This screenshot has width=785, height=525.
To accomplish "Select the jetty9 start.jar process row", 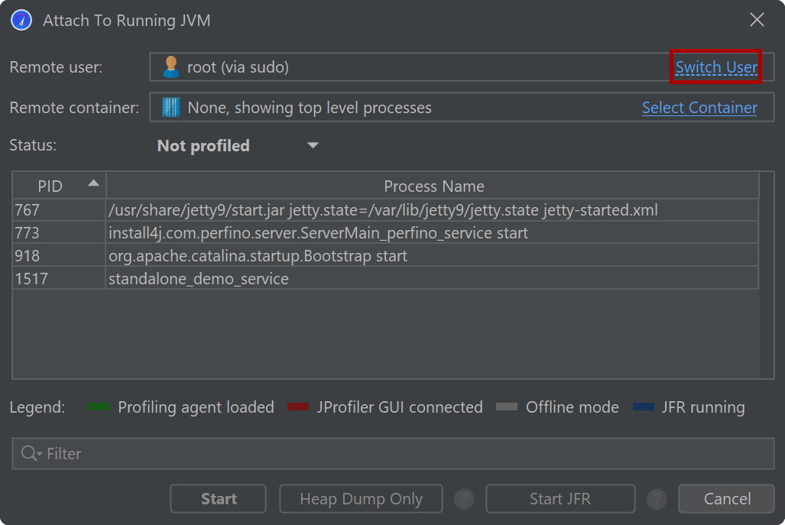I will (382, 210).
